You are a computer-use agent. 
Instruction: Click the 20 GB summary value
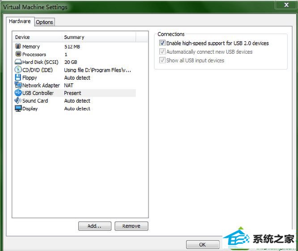click(x=71, y=62)
